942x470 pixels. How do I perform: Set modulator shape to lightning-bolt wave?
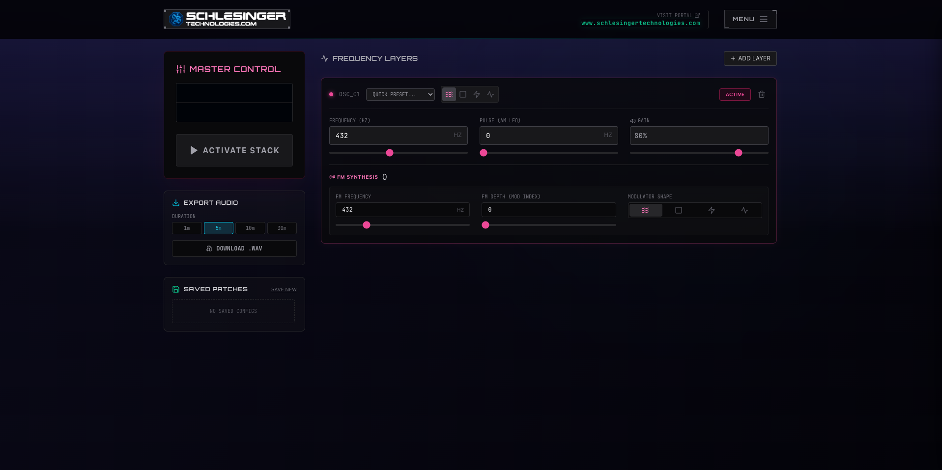[711, 210]
